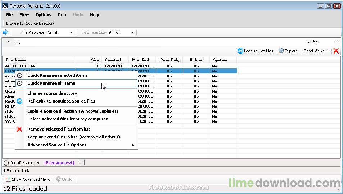Click the QuickRename clock icon
This screenshot has height=194, width=343.
click(x=6, y=163)
